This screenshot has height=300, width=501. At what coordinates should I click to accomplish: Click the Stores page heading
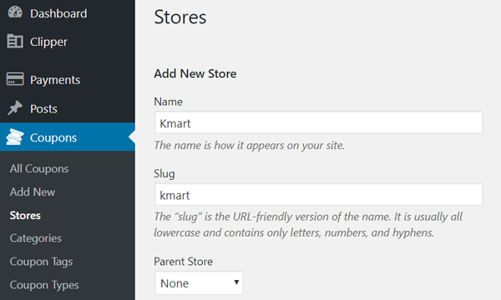pos(180,17)
